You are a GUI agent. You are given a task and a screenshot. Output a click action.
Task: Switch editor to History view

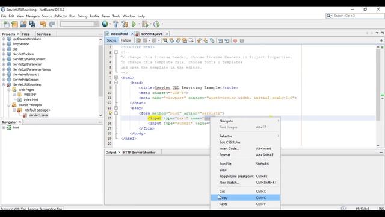click(x=126, y=40)
